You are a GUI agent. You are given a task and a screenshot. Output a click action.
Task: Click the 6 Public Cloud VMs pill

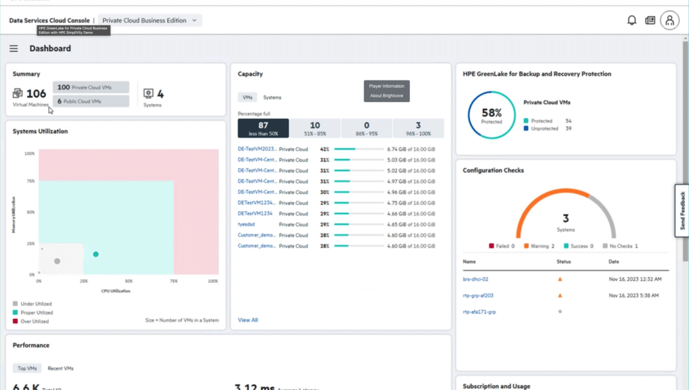point(91,101)
